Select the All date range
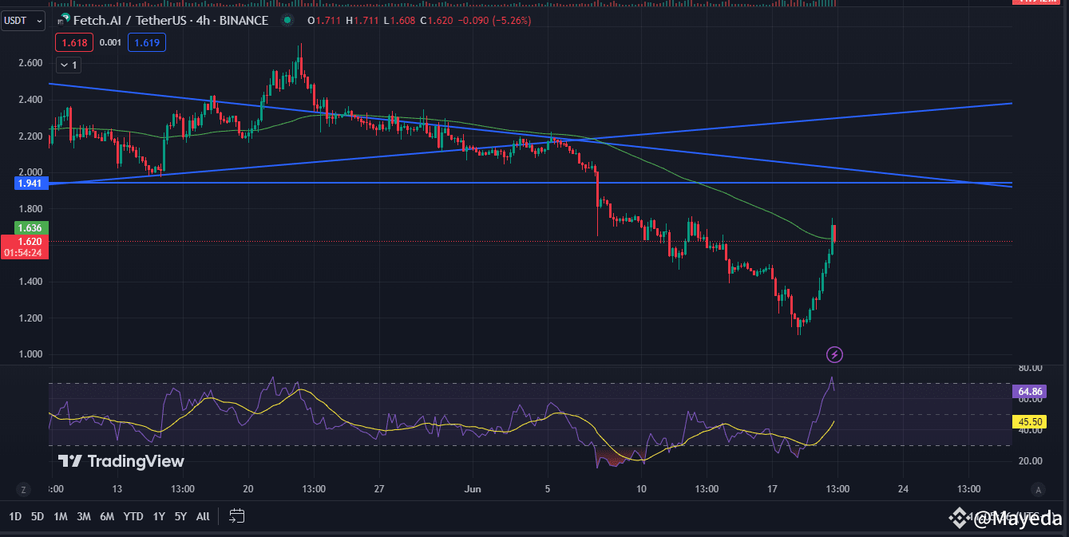Image resolution: width=1069 pixels, height=537 pixels. coord(202,516)
